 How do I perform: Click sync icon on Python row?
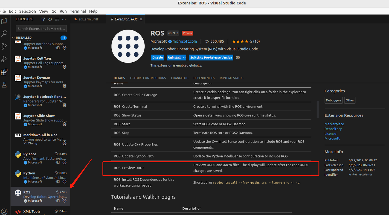(58, 182)
